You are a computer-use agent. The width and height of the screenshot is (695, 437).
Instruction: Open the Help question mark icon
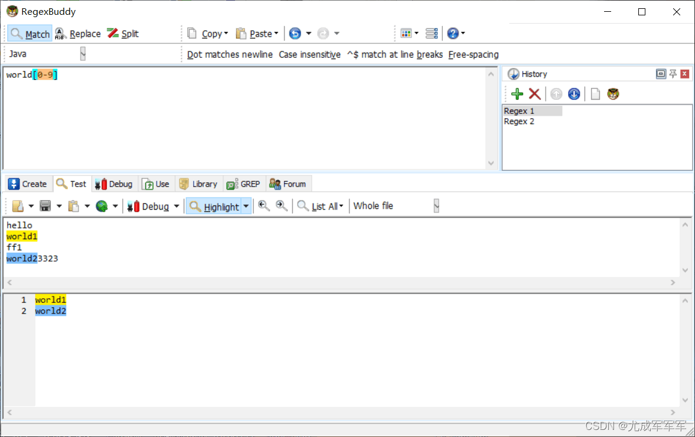[x=456, y=33]
